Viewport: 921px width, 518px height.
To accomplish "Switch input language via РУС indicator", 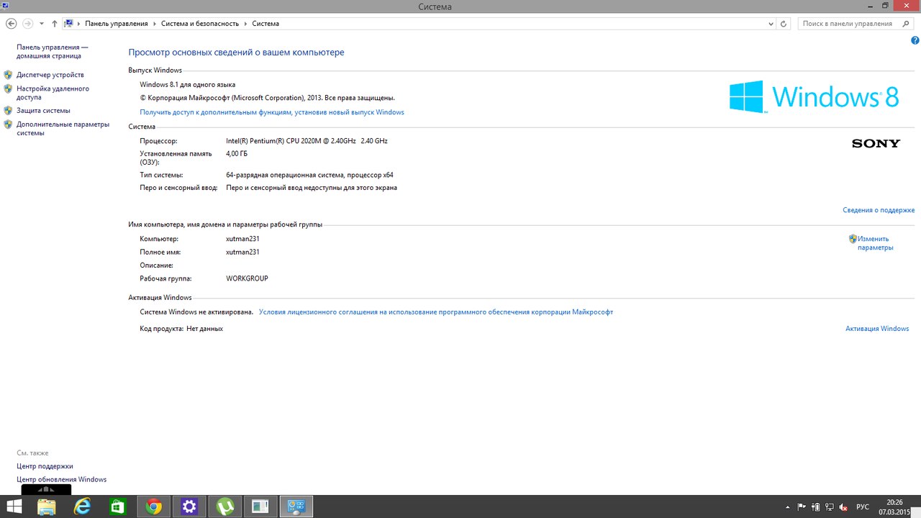I will tap(862, 506).
